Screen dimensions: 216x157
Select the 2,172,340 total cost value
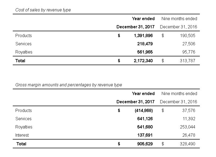143,61
